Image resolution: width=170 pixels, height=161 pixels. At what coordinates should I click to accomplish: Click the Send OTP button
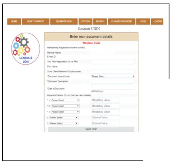pos(91,129)
